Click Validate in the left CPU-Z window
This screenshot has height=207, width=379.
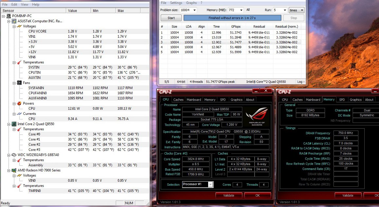(228, 195)
